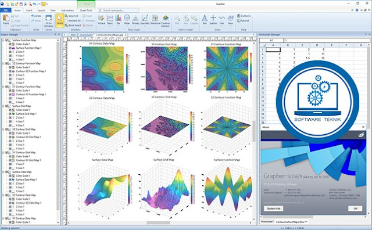Screen dimensions: 372x230
Task: Open the Tutorial from Help group
Action: point(243,21)
